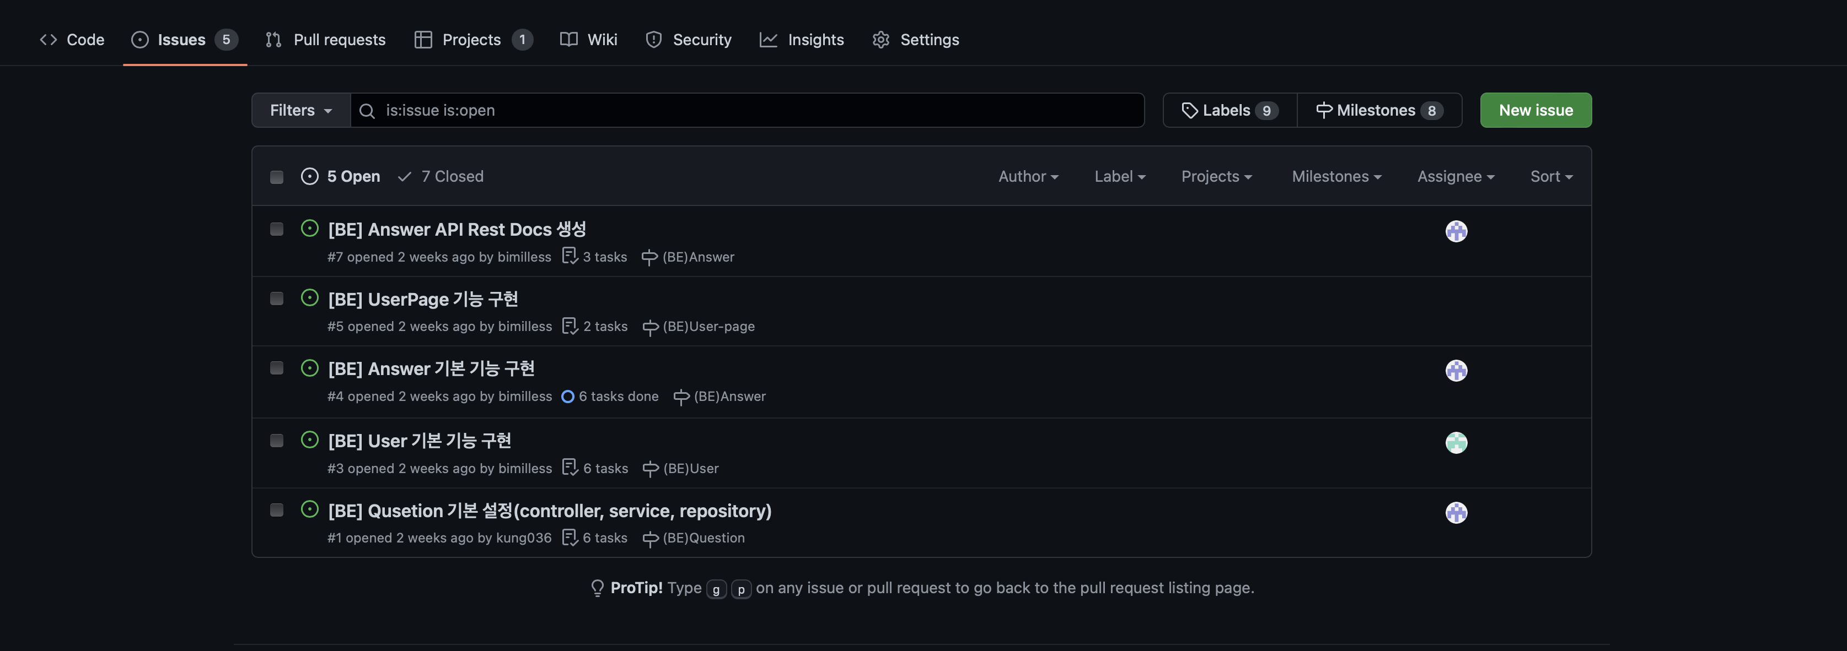Open the Milestones 8 button
This screenshot has width=1847, height=651.
coord(1379,110)
